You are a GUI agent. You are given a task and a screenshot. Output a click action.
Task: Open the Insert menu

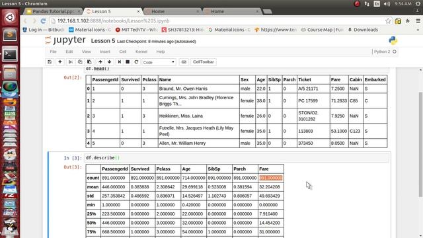105,52
